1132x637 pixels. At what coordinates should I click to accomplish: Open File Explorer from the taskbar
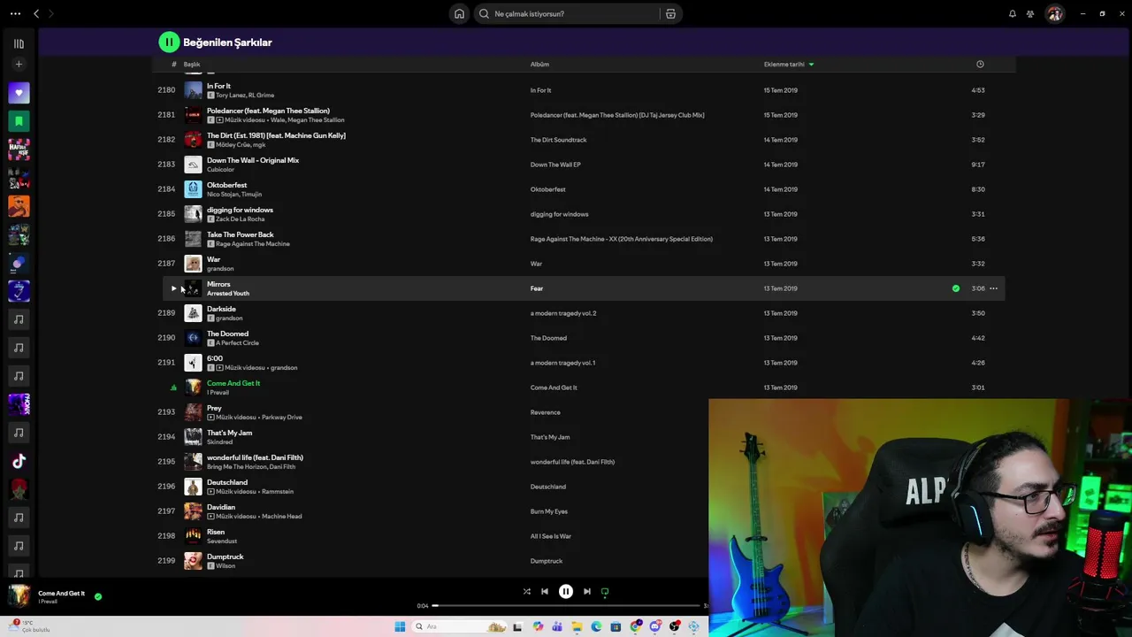(577, 626)
